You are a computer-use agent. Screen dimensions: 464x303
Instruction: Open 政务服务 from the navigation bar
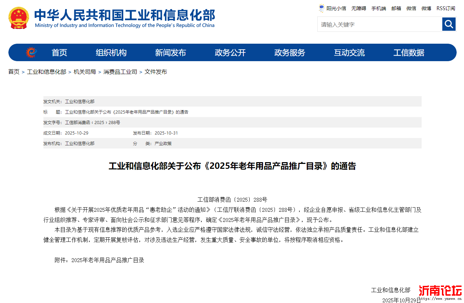coord(290,53)
